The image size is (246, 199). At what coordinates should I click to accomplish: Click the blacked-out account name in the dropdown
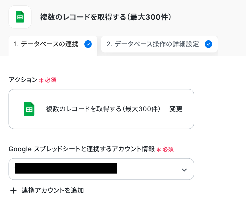(66, 168)
